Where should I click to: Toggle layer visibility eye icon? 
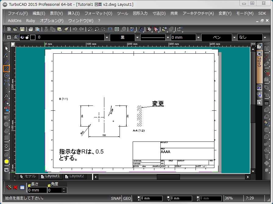(22, 37)
